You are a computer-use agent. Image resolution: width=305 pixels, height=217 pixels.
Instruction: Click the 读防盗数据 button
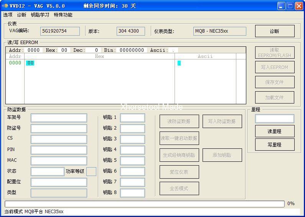pyautogui.click(x=179, y=122)
